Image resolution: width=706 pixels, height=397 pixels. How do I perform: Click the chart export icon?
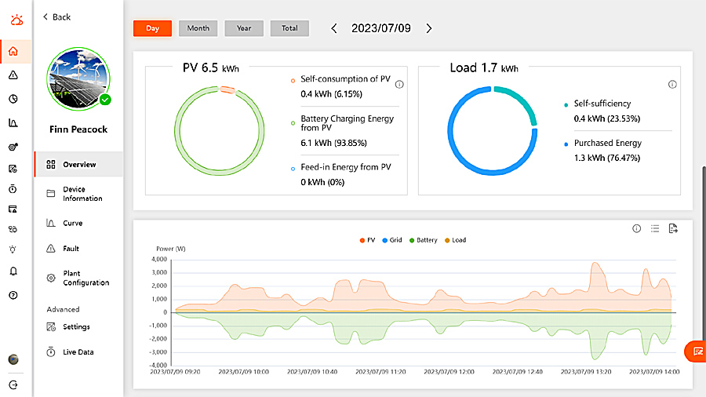(673, 228)
